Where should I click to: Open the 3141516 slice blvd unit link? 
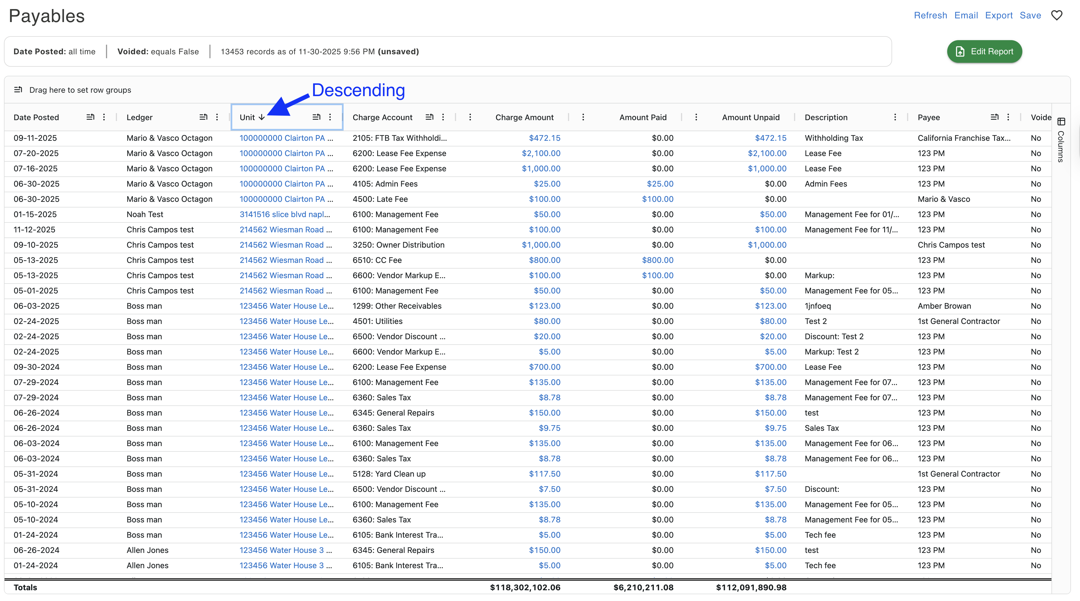(x=285, y=214)
